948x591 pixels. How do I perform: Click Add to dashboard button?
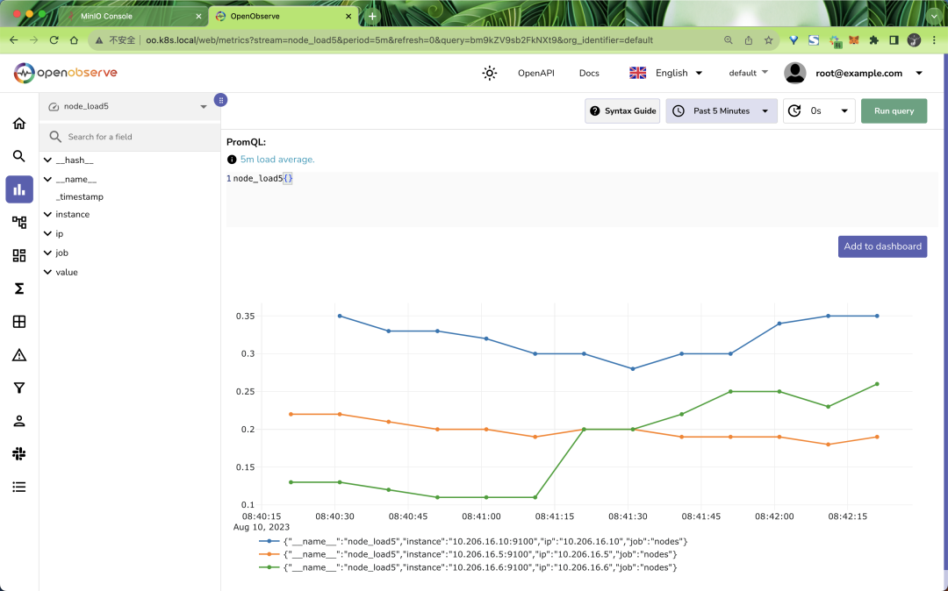tap(882, 246)
